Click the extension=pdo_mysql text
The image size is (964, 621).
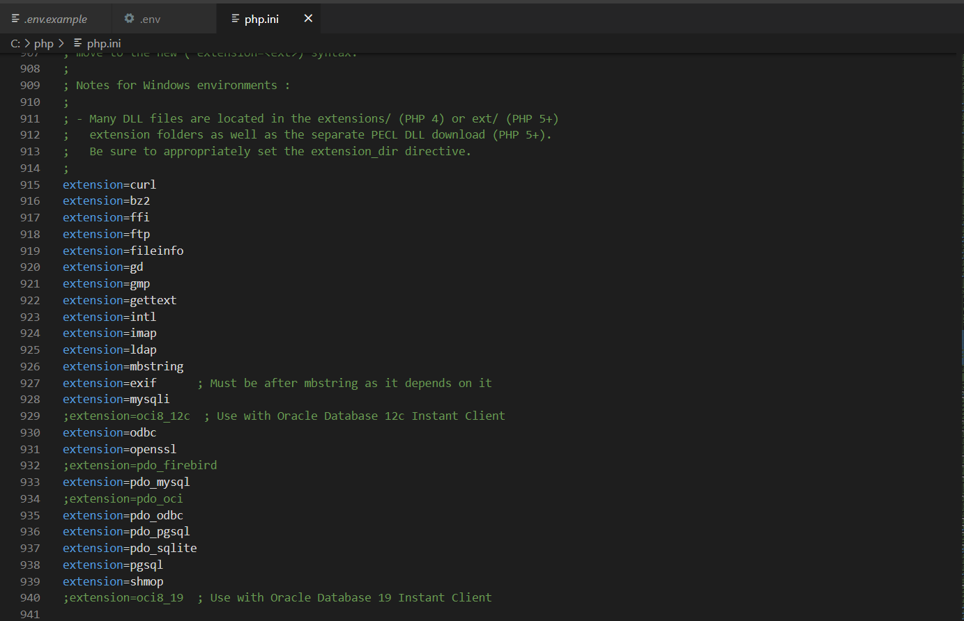click(125, 481)
